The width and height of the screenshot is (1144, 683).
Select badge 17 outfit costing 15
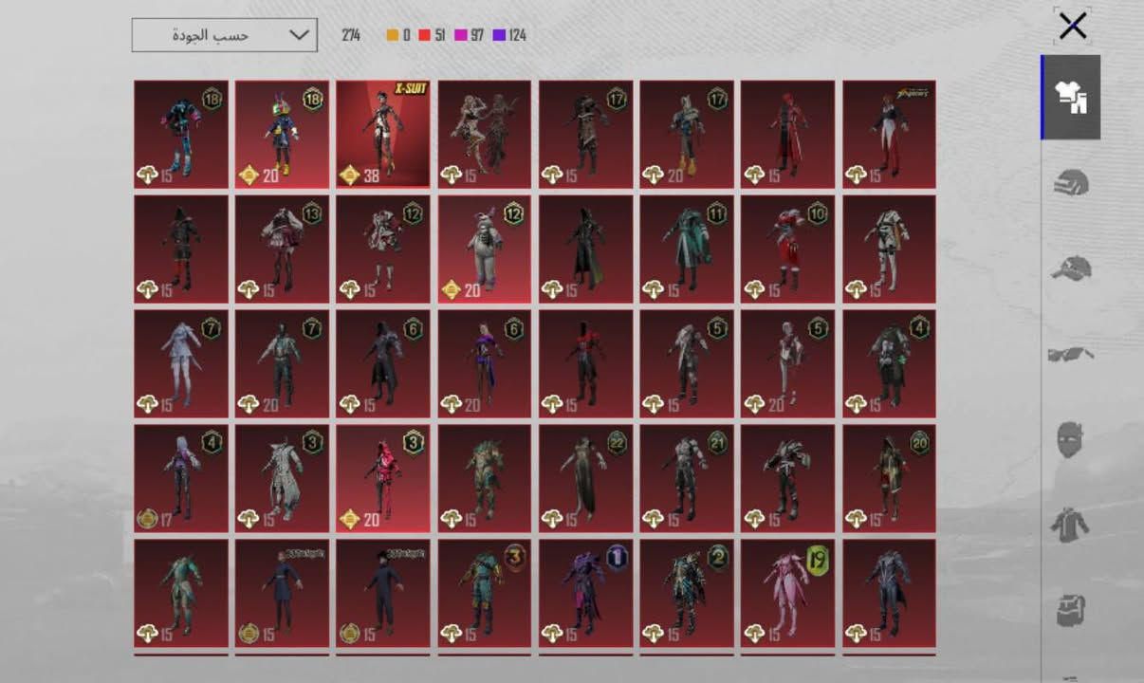(585, 134)
